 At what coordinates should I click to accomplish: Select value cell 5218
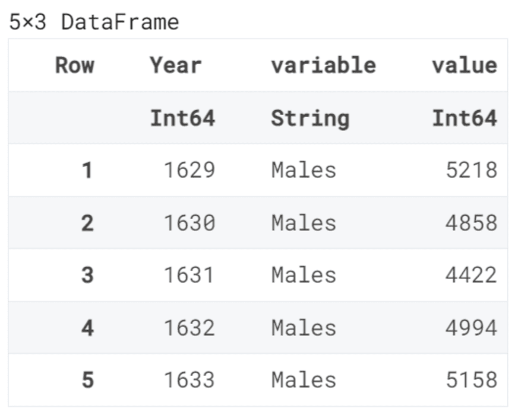coord(471,170)
